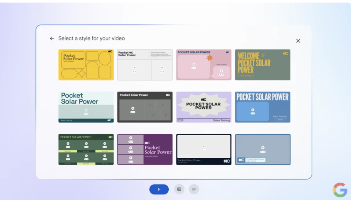351x200 pixels.
Task: Click the back arrow icon
Action: click(x=52, y=39)
